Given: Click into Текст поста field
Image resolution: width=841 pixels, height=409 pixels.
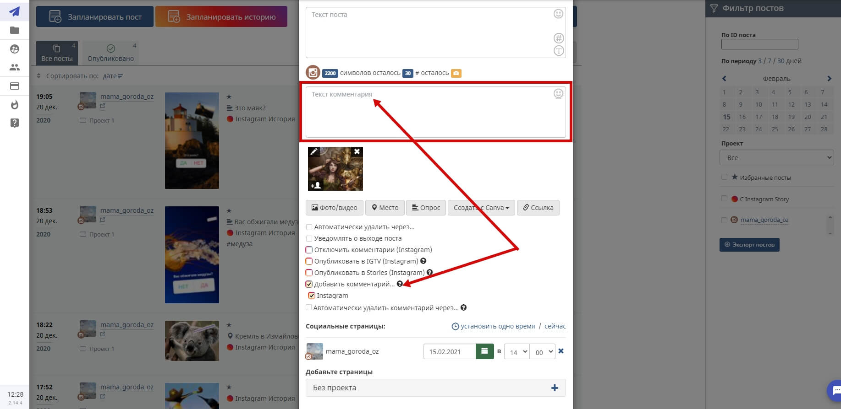Looking at the screenshot, I should (x=435, y=32).
